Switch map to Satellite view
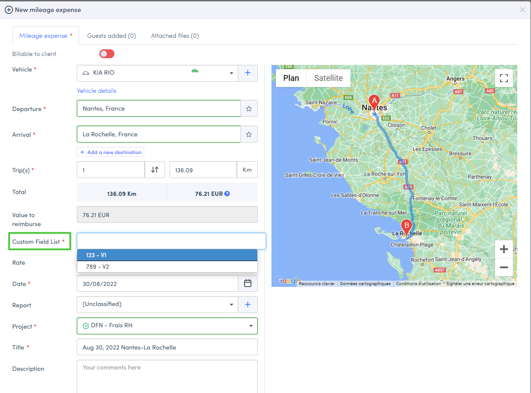 (328, 78)
